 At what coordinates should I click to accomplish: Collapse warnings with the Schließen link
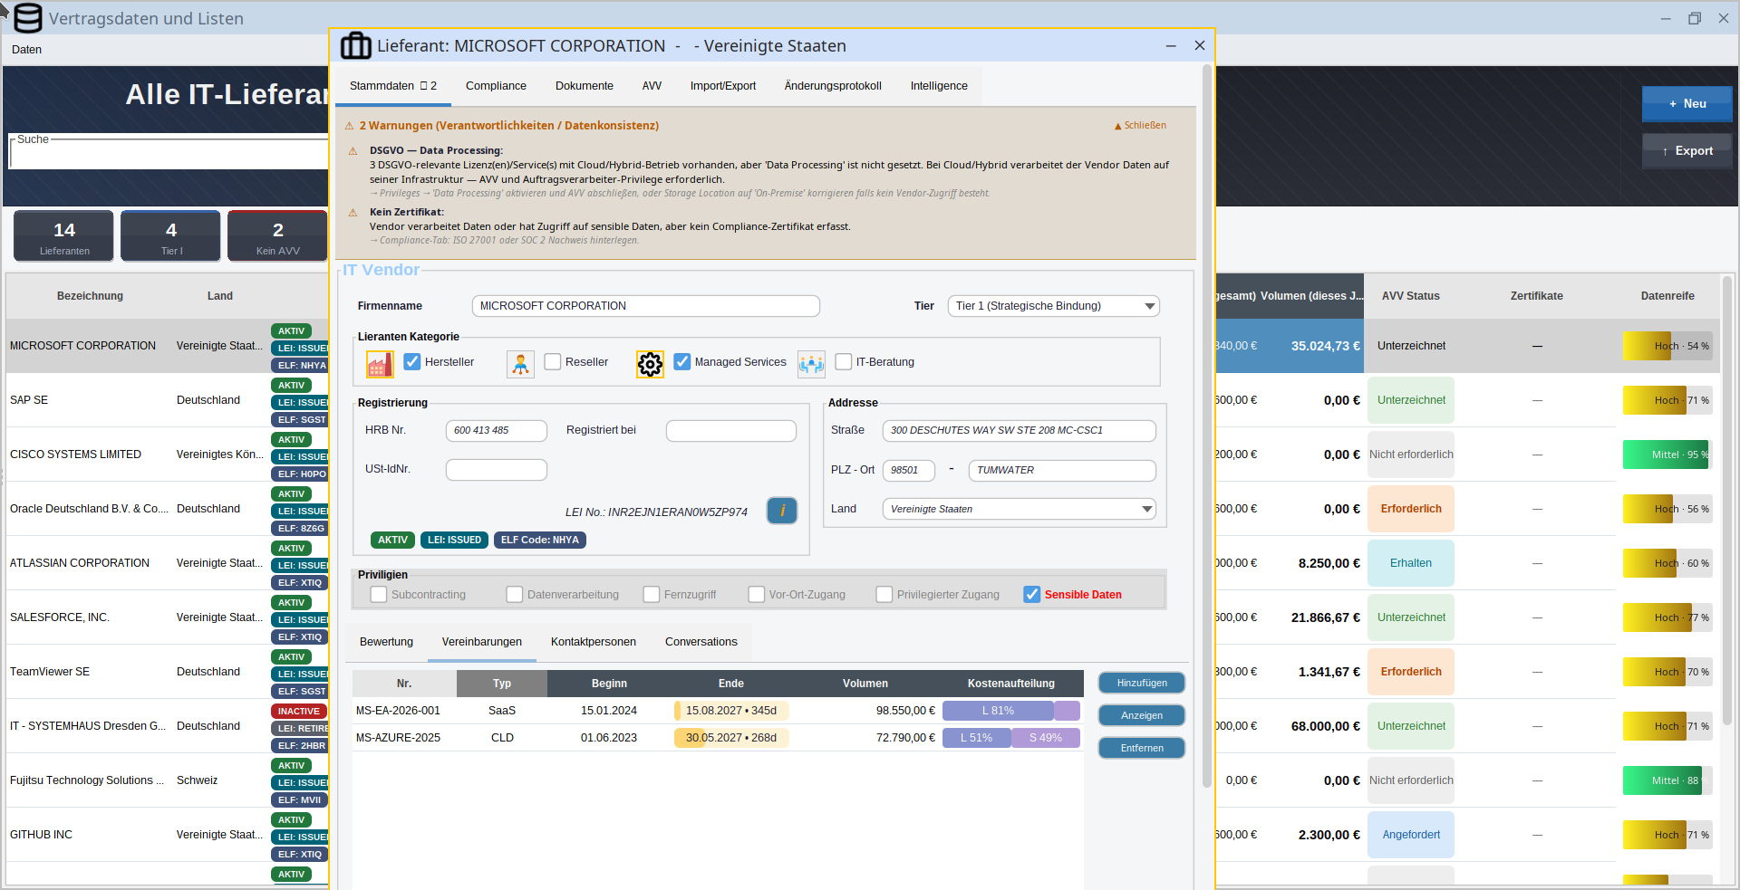point(1140,126)
